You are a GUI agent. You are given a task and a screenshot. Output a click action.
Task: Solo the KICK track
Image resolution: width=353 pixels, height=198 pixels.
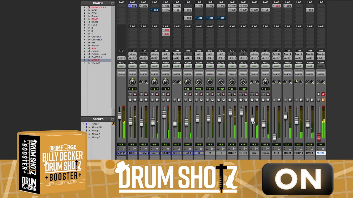click(130, 100)
